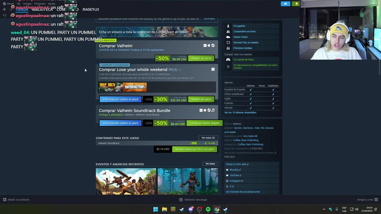Screen dimensions: 381x214
Task: Click Comprar como regalo button
Action: pyautogui.click(x=204, y=123)
